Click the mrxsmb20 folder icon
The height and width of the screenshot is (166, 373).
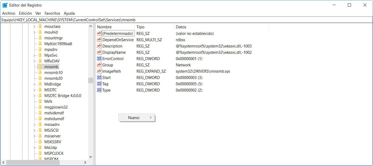40,78
